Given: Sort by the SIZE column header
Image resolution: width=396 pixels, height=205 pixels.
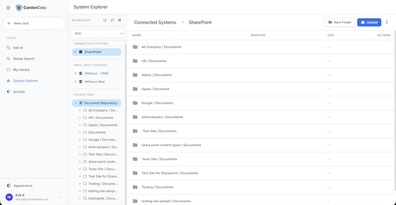Looking at the screenshot, I should 331,35.
